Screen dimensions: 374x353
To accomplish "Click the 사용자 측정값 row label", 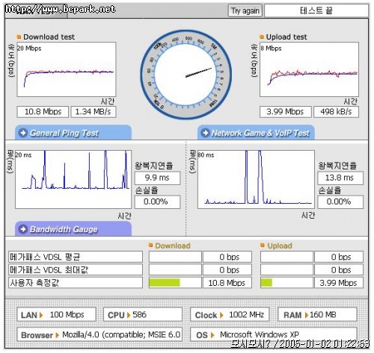I will coord(76,283).
